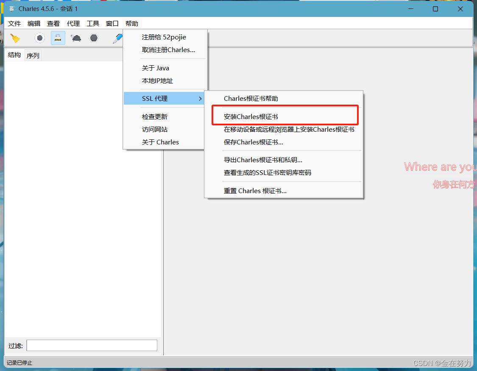The width and height of the screenshot is (477, 371).
Task: Close the Charles window
Action: click(460, 9)
